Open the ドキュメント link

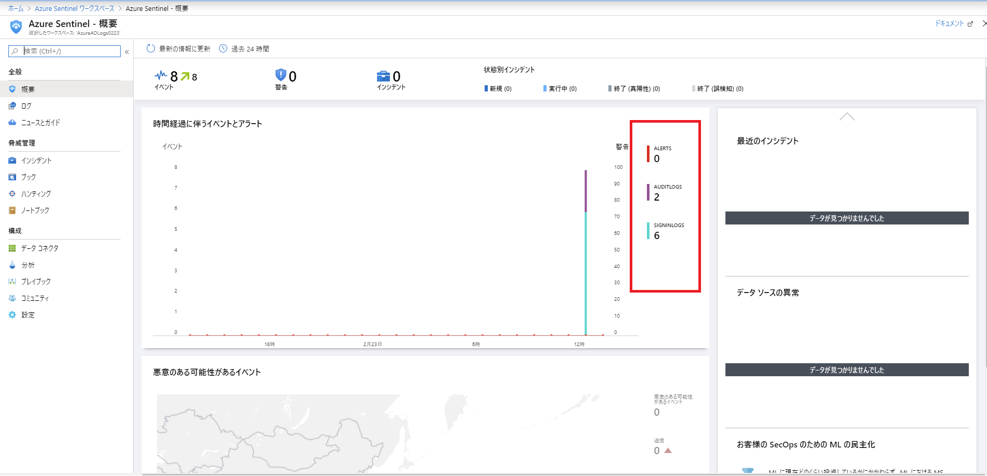click(950, 23)
